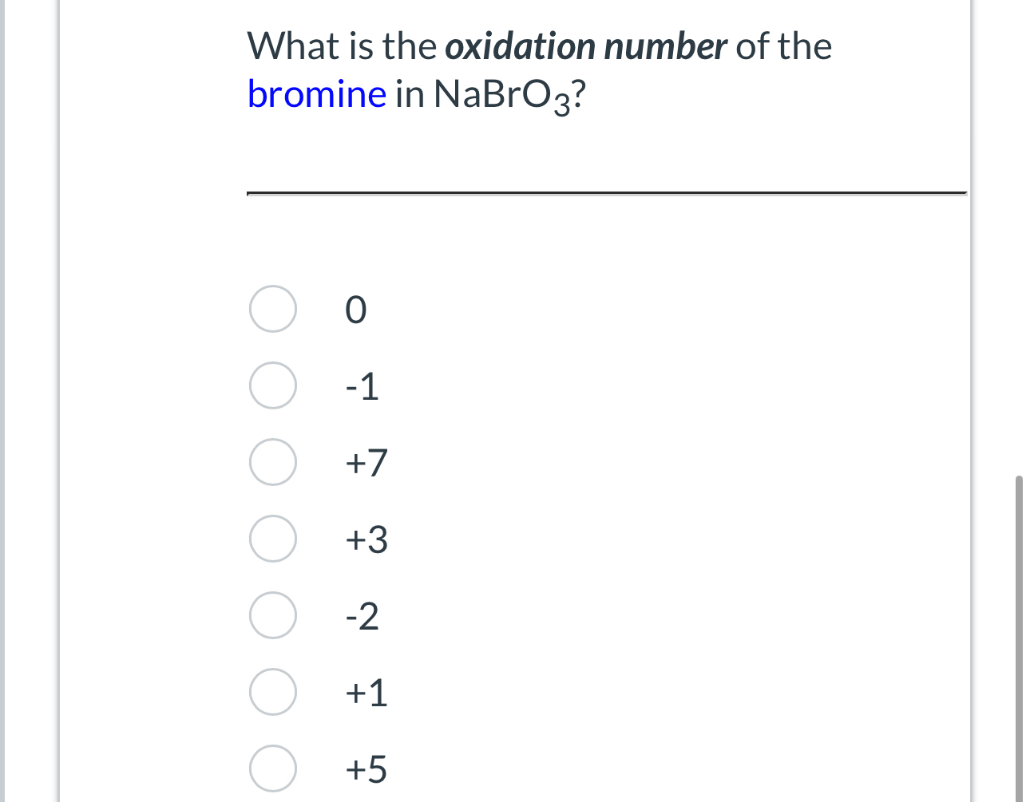Select the answer option +1

coord(271,693)
